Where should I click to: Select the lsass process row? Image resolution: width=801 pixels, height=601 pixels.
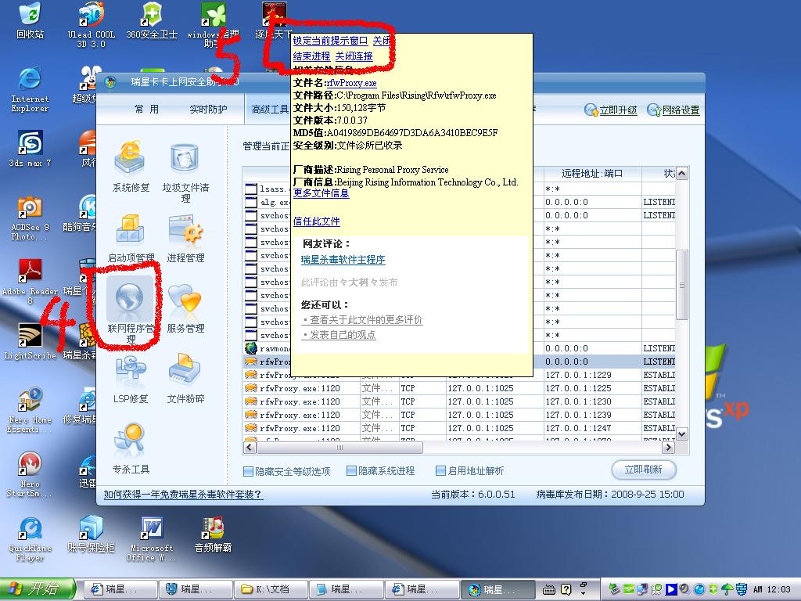[x=460, y=189]
